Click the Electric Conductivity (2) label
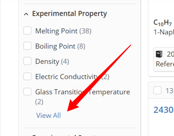 pos(72,77)
